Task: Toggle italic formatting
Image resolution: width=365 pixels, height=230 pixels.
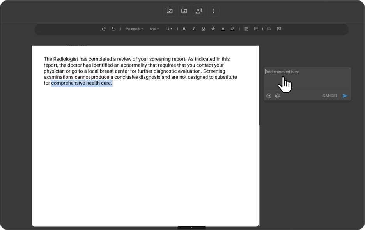Action: point(194,29)
